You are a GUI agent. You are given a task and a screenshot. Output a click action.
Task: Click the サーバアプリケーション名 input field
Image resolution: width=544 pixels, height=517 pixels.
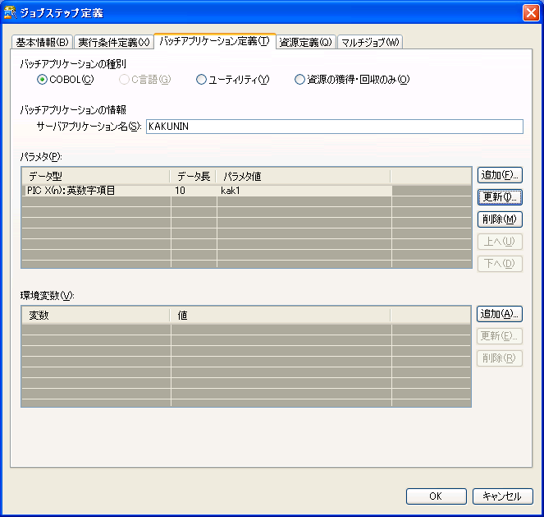click(x=335, y=127)
